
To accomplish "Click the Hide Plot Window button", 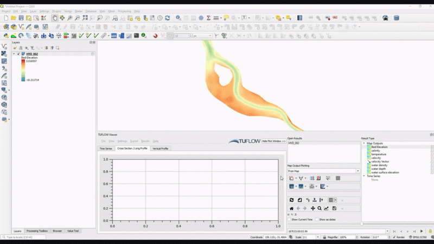I will pos(273,141).
